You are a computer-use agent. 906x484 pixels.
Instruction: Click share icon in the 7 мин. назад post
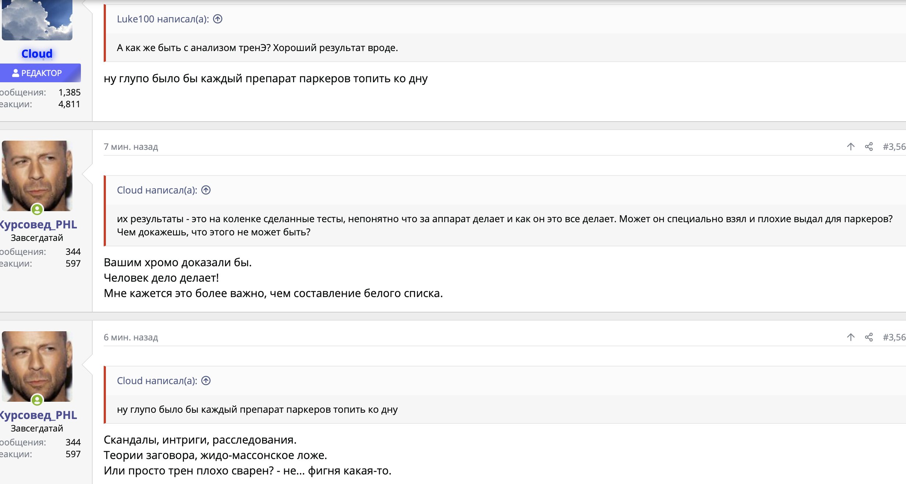coord(869,147)
